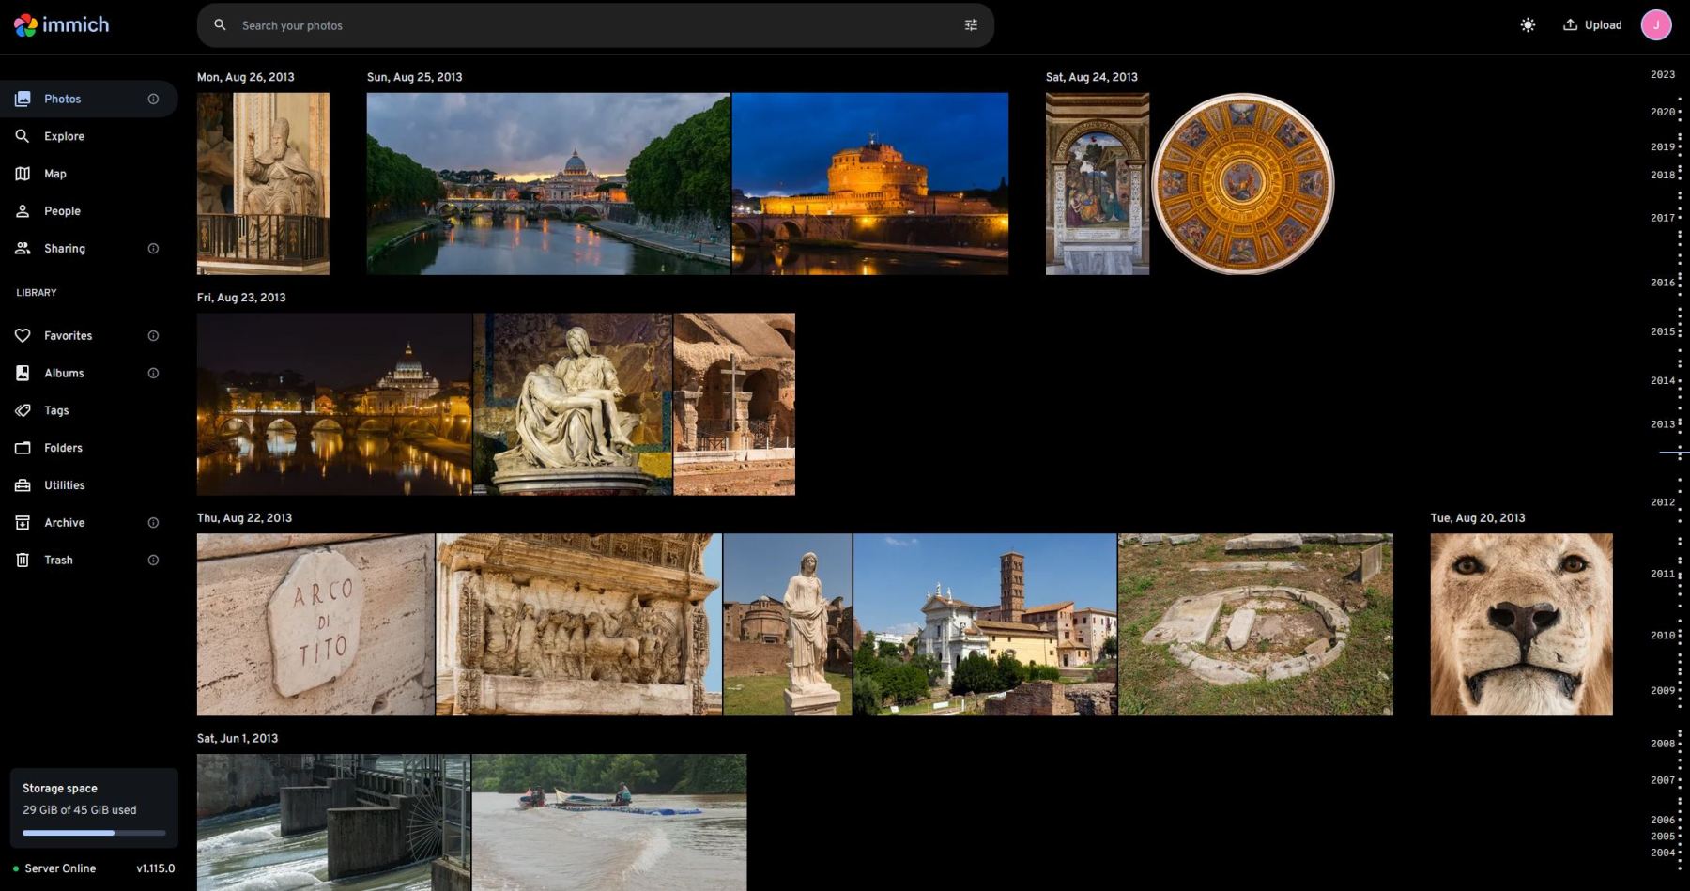
Task: Open the Albums section
Action: point(64,373)
